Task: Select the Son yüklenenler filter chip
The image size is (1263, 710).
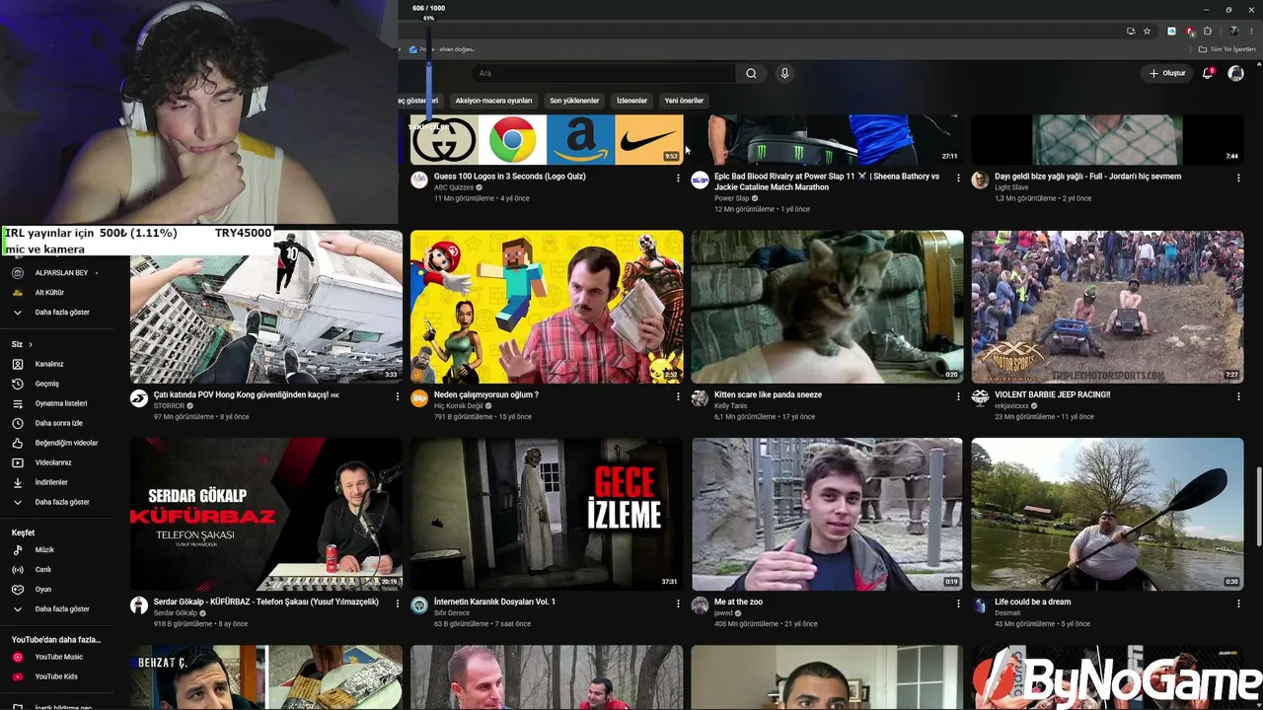Action: click(x=574, y=101)
